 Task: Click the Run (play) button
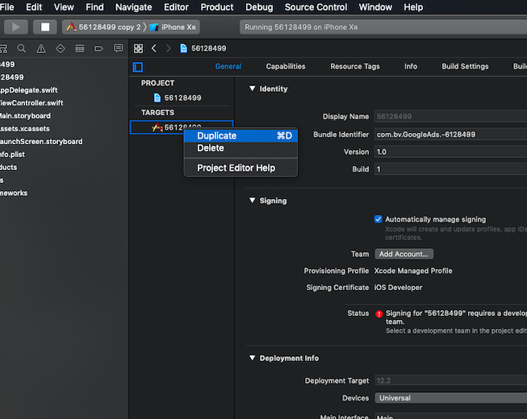point(16,27)
